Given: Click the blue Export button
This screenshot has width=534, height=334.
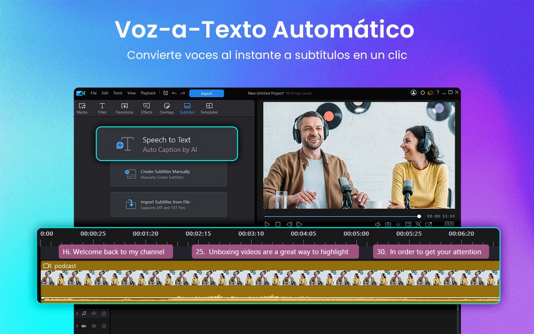Looking at the screenshot, I should pos(206,93).
